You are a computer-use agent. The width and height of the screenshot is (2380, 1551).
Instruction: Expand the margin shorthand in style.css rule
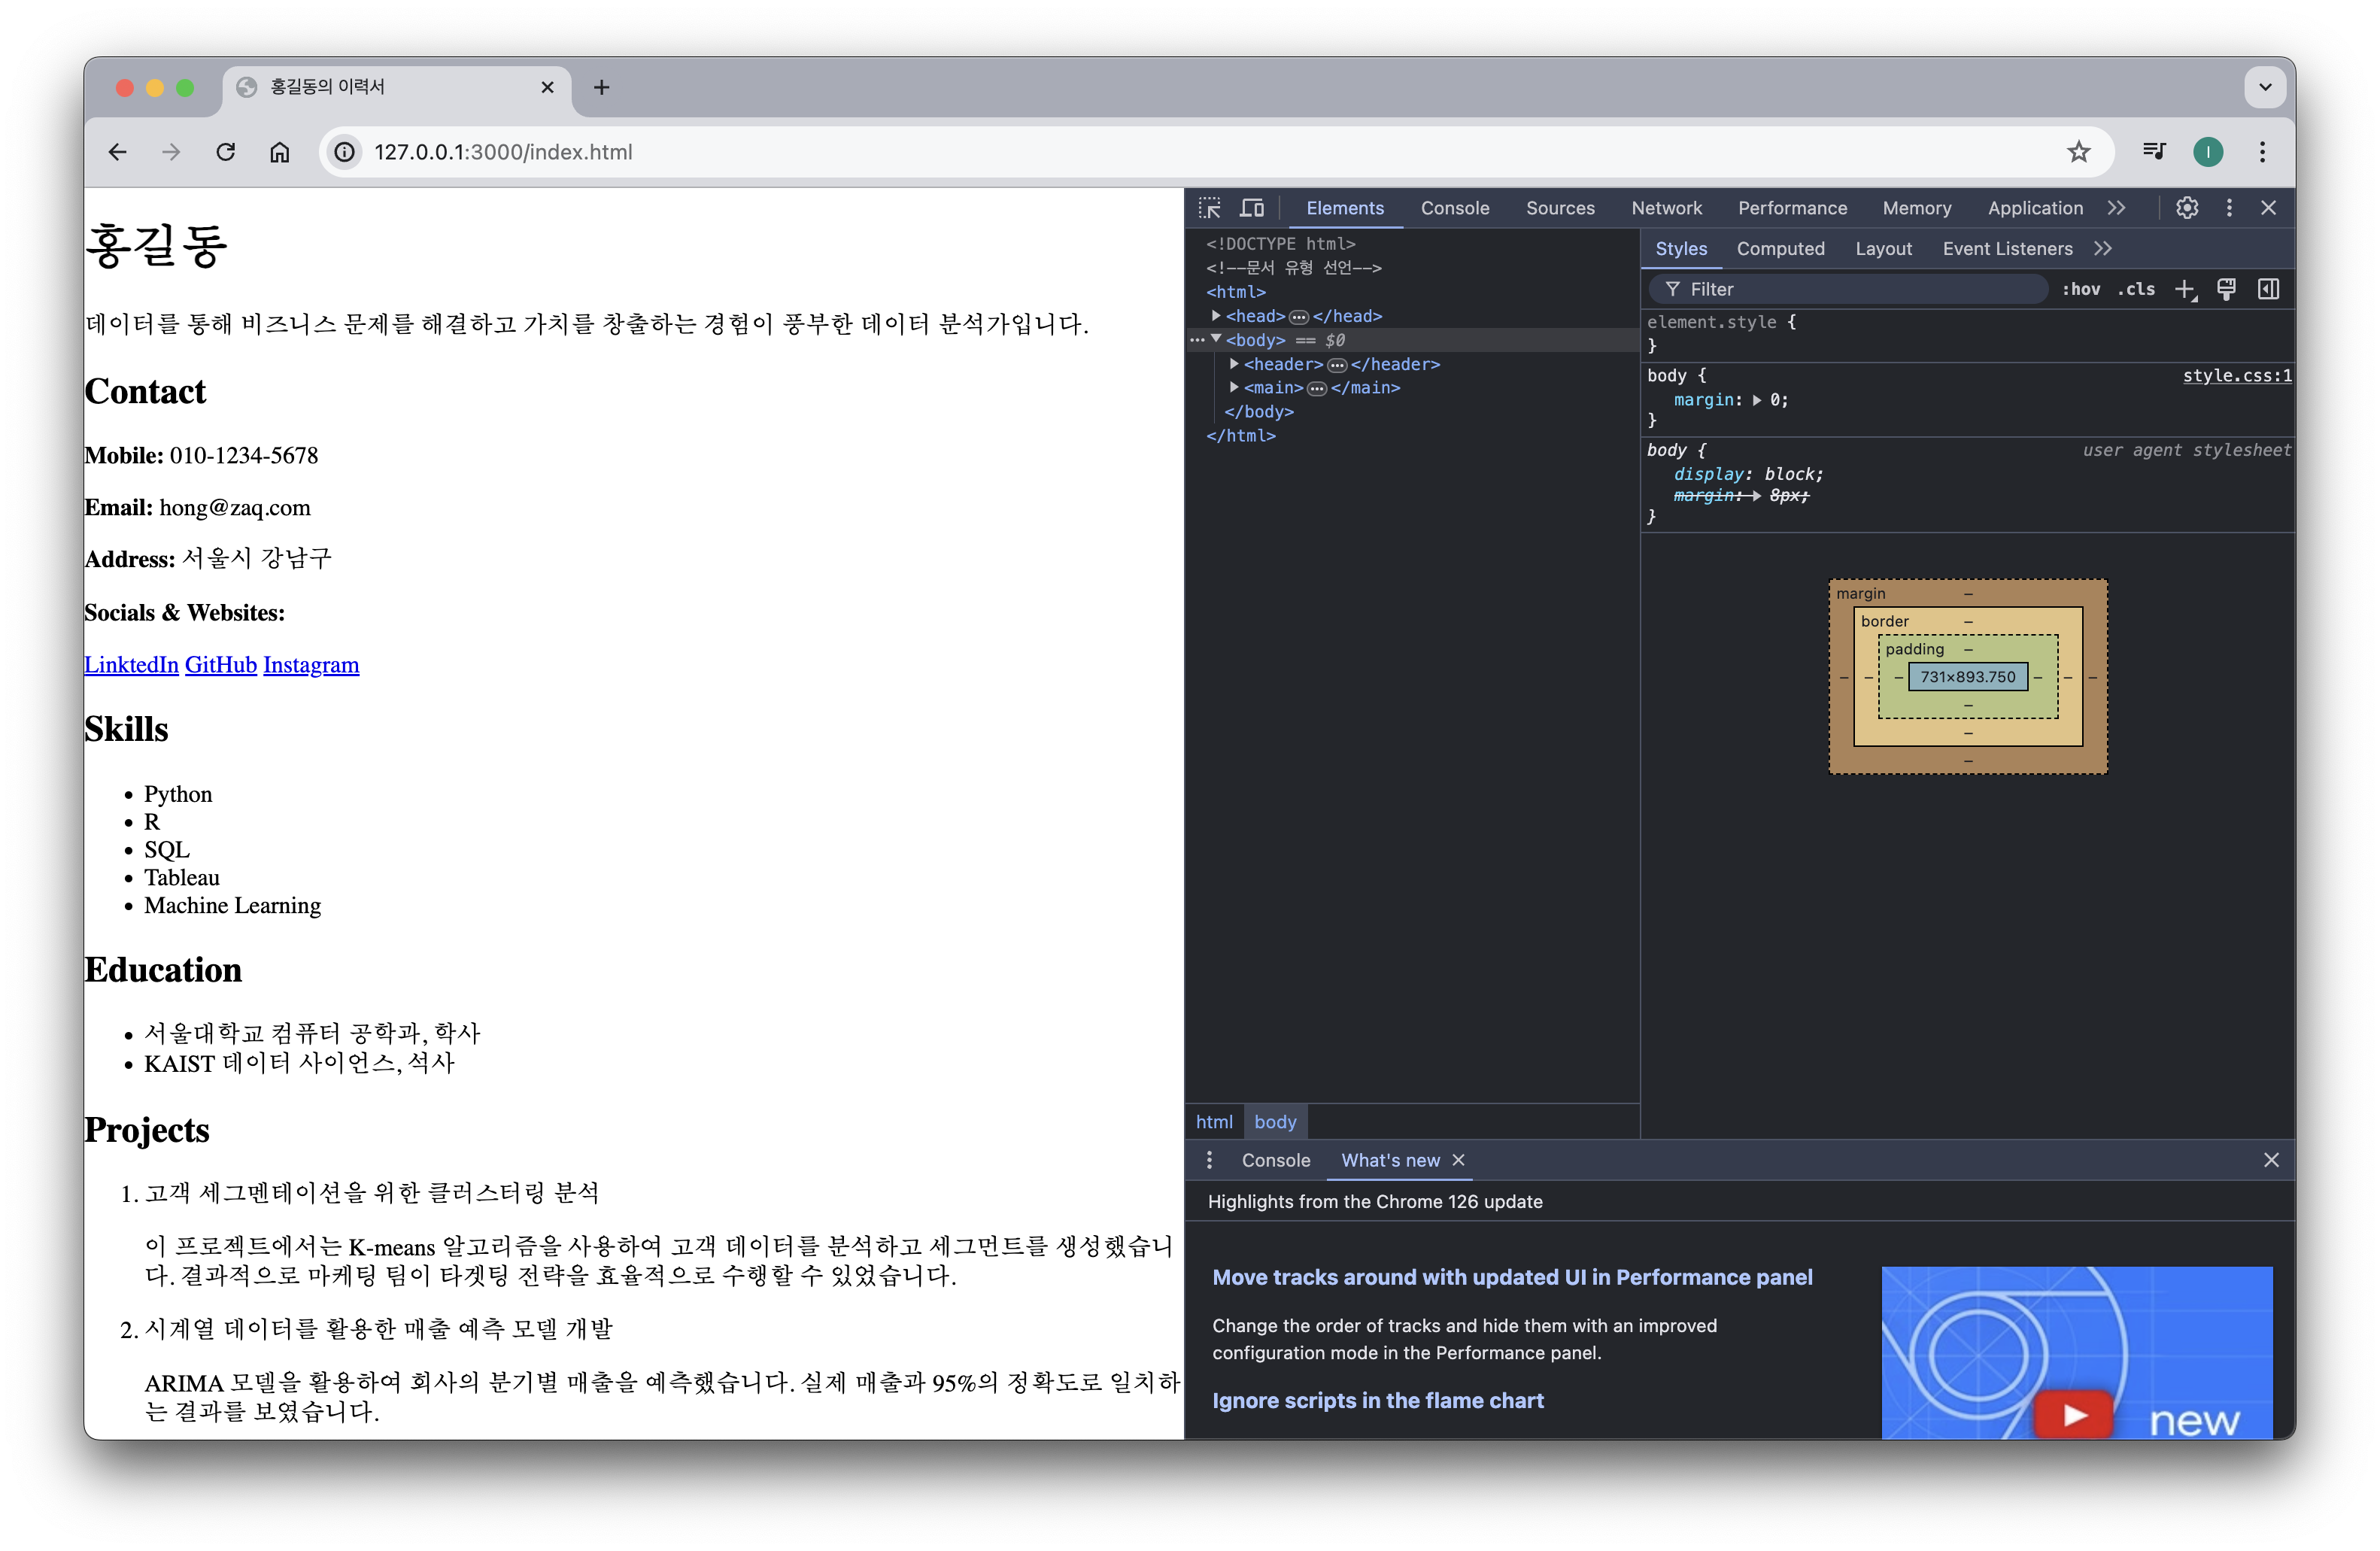[x=1757, y=400]
